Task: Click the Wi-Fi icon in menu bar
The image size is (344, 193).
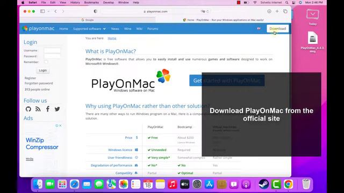Action: 255,2
